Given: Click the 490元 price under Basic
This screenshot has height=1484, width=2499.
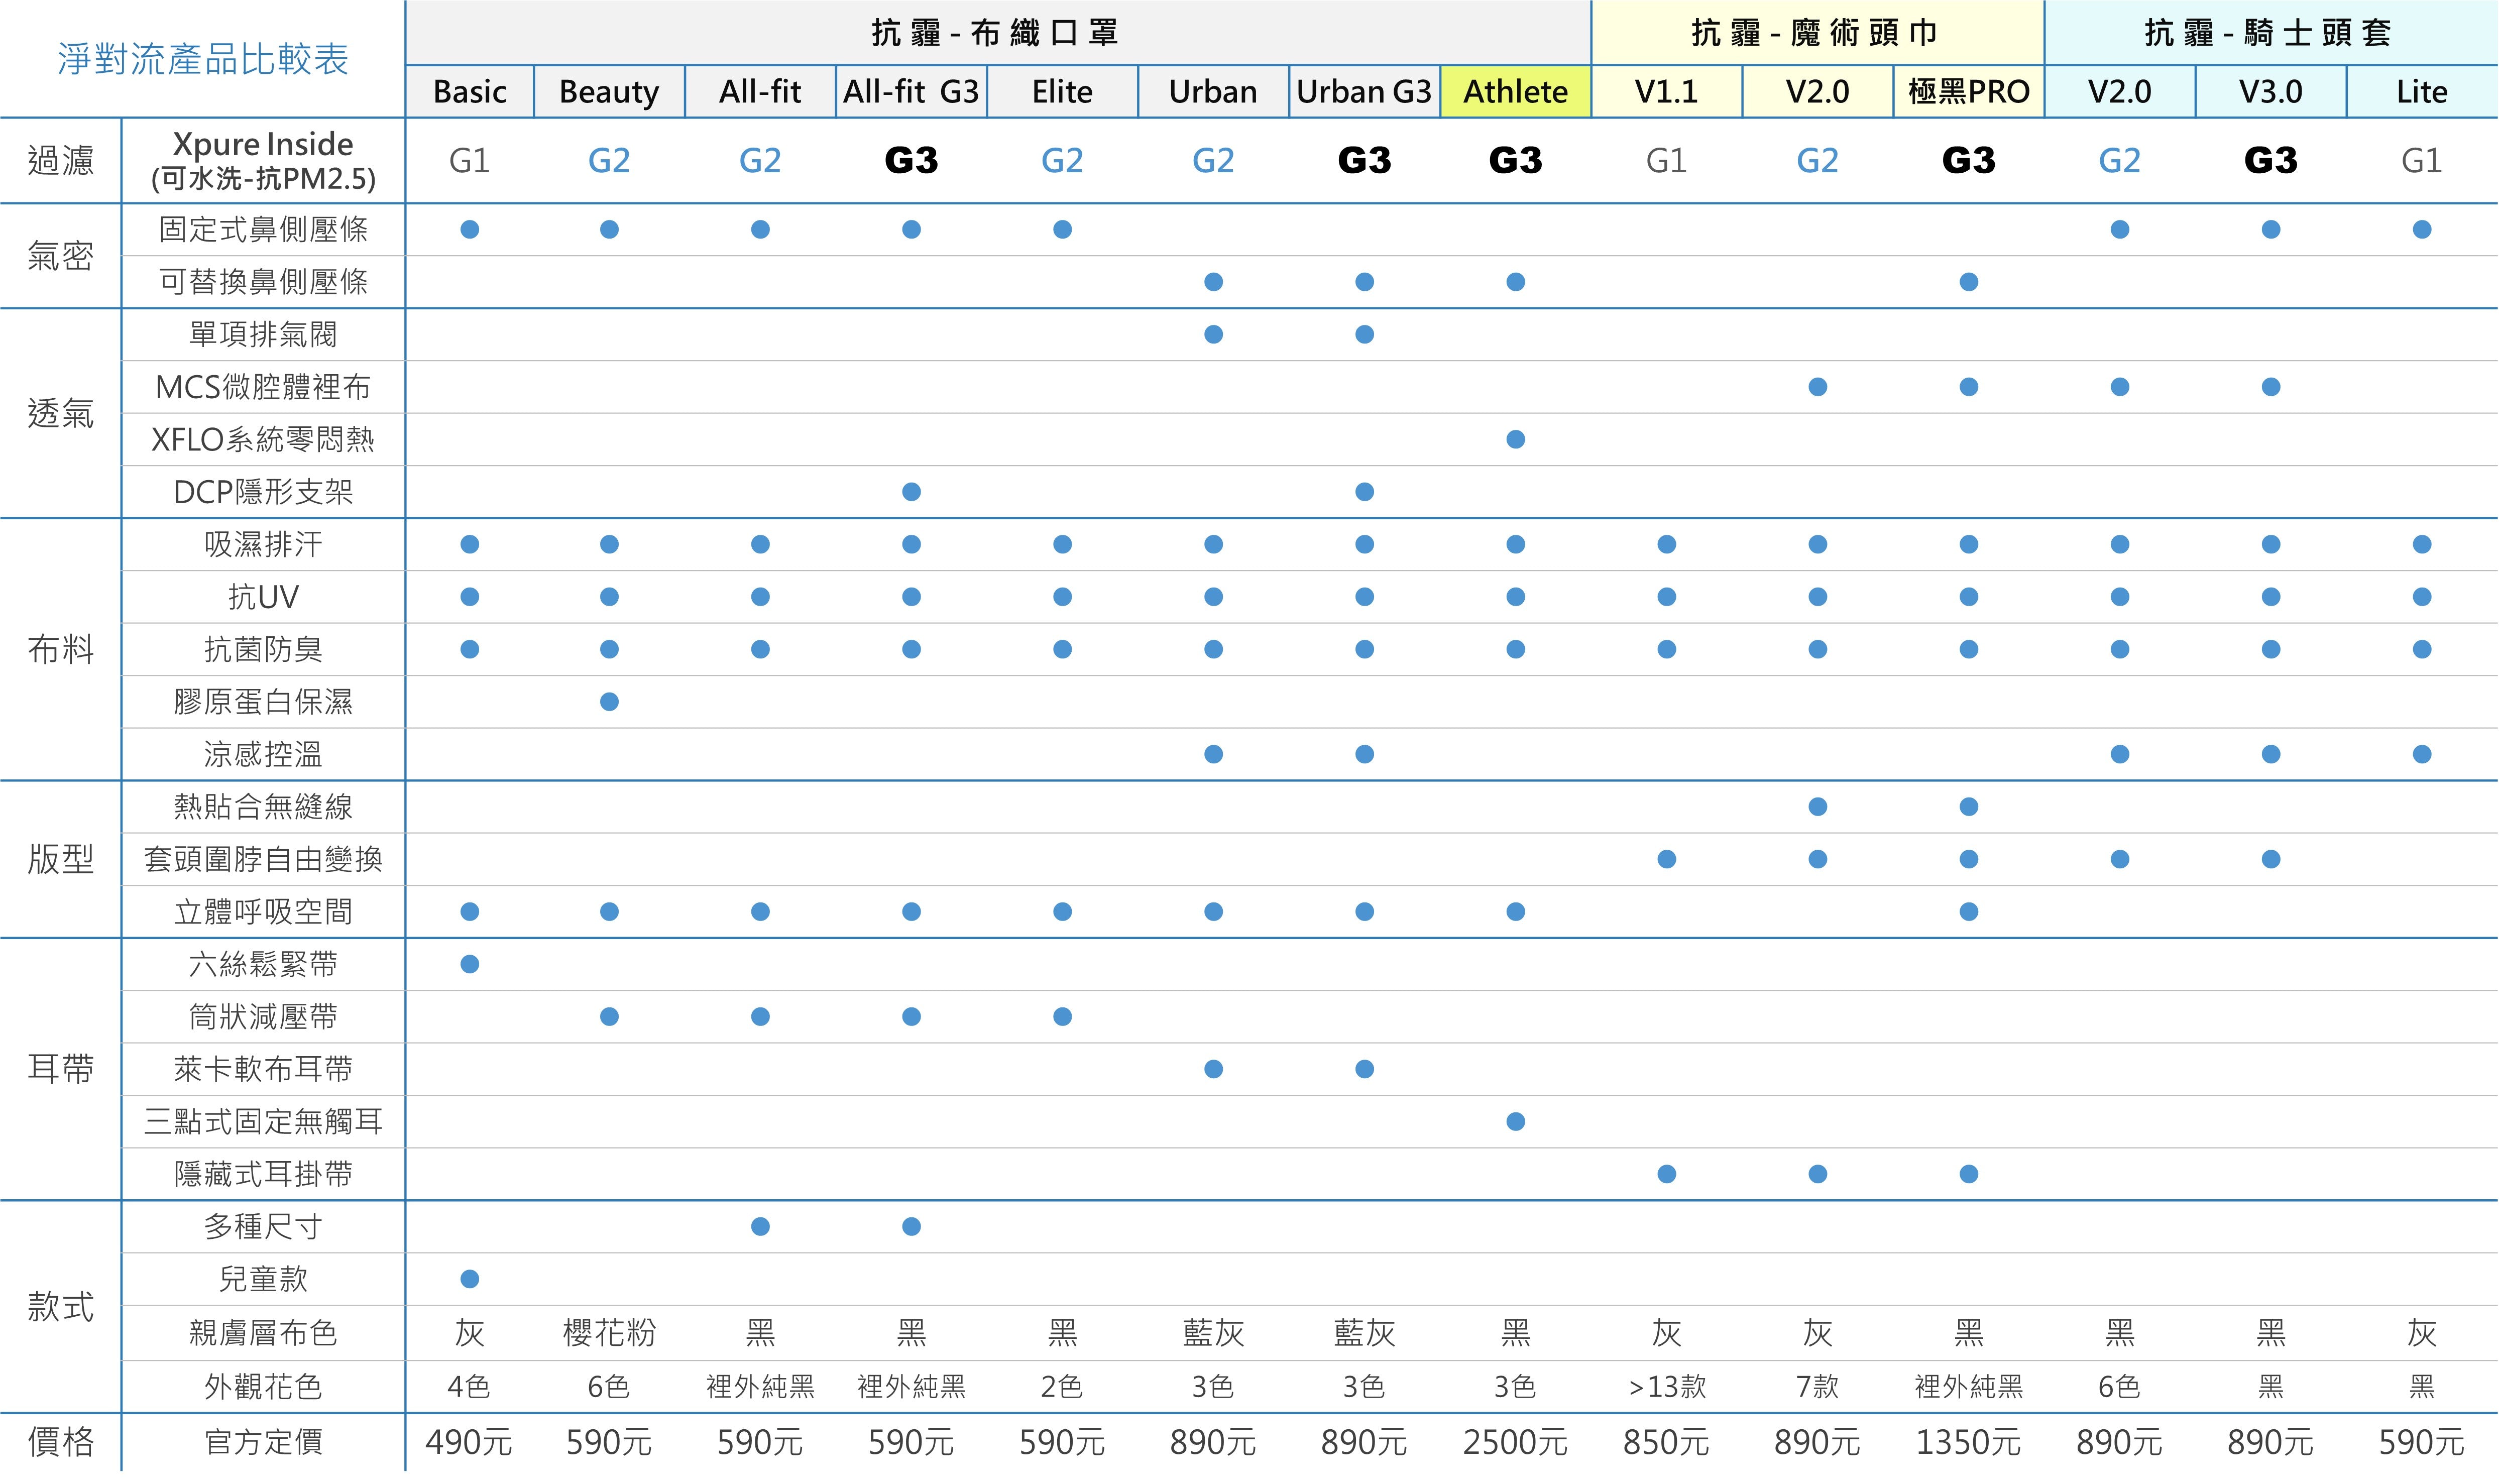Looking at the screenshot, I should point(470,1442).
